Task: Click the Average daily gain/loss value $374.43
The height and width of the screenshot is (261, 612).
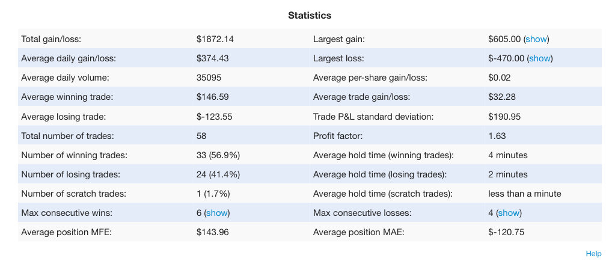Action: click(x=213, y=58)
